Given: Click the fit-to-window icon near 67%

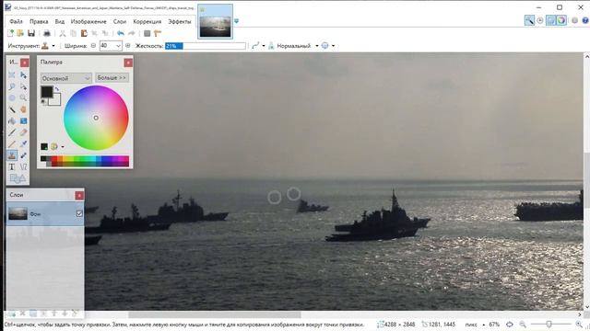Looking at the screenshot, I should 510,325.
